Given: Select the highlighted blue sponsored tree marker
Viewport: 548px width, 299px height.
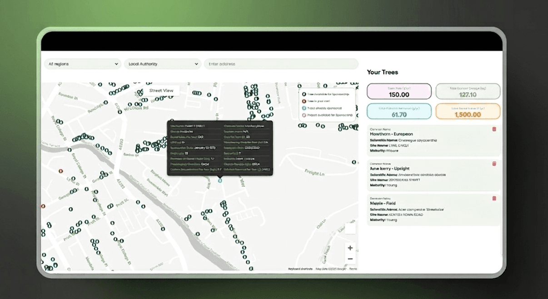Looking at the screenshot, I should [220, 180].
